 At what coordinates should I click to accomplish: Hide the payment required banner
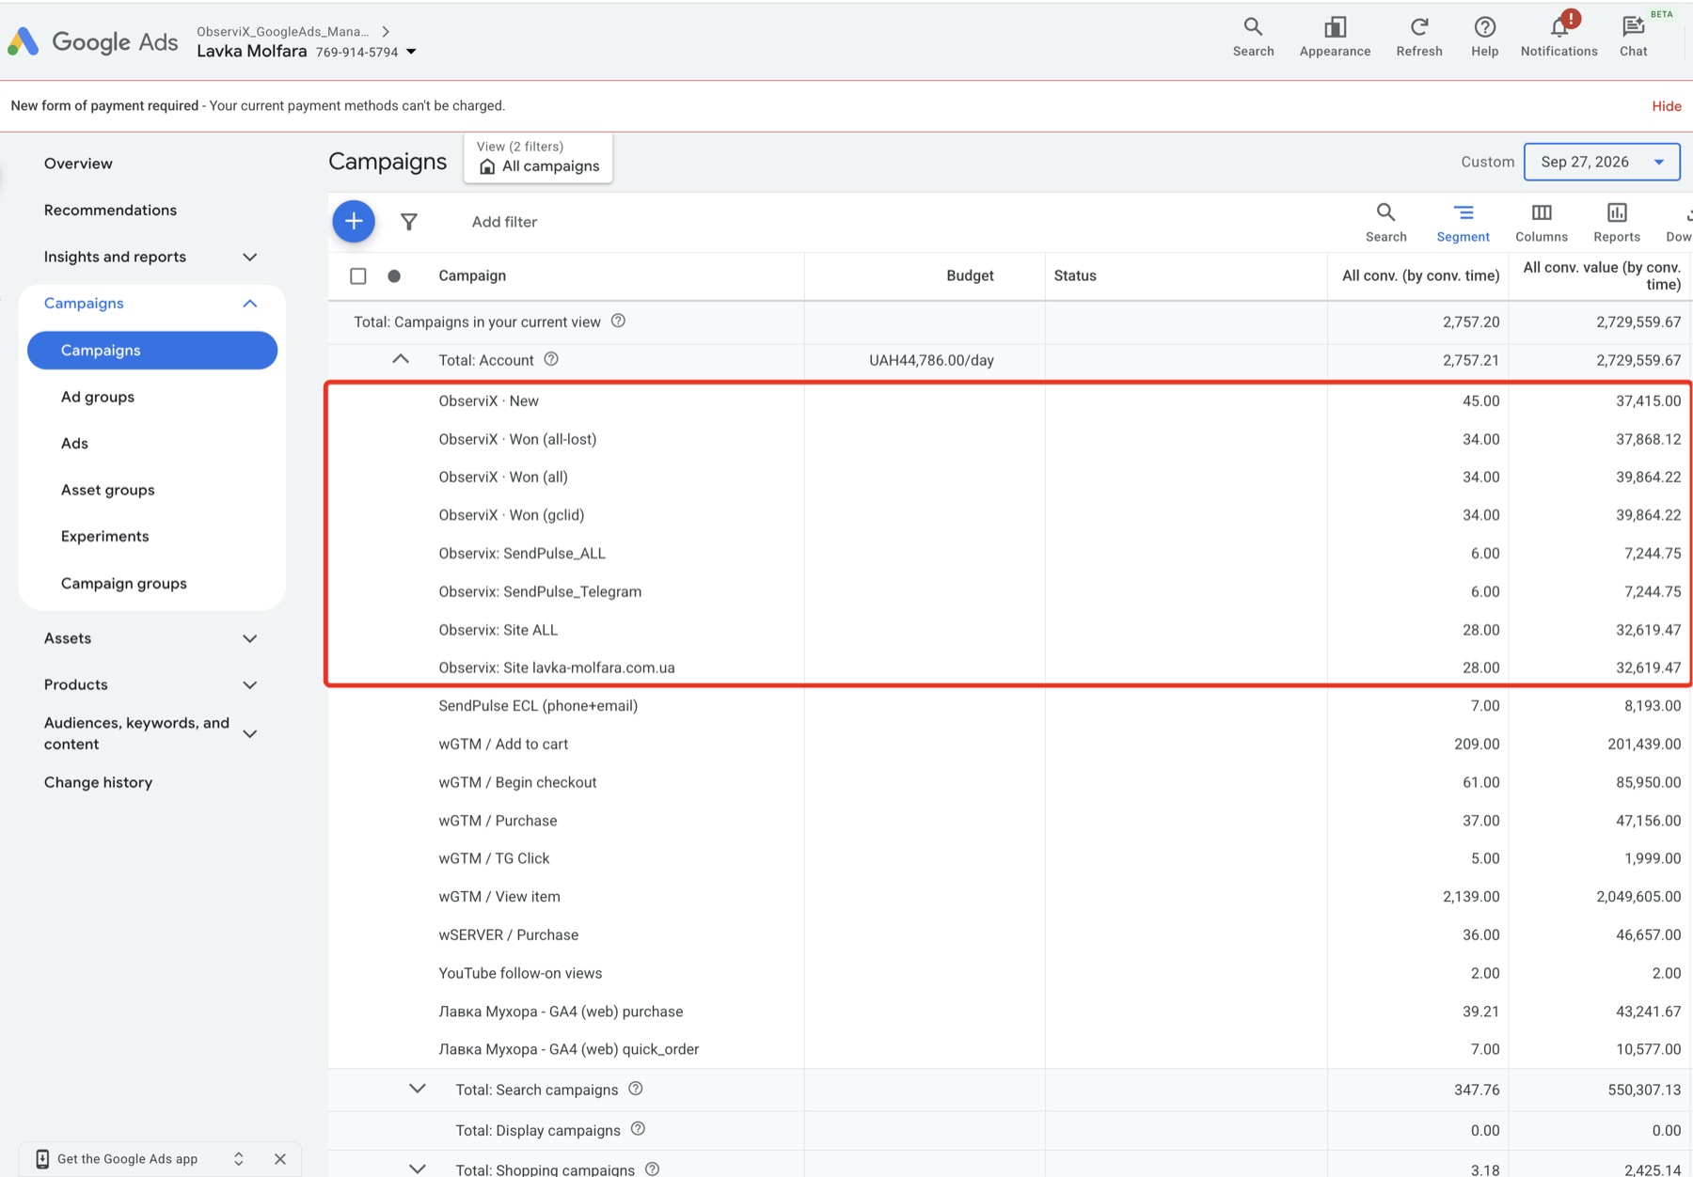click(1666, 106)
